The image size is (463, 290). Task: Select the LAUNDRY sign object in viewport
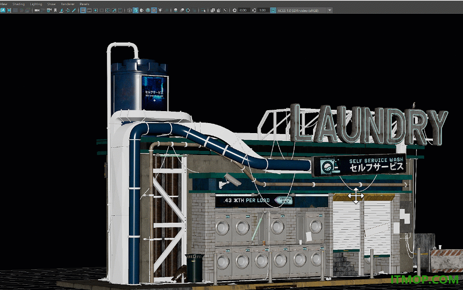point(369,124)
